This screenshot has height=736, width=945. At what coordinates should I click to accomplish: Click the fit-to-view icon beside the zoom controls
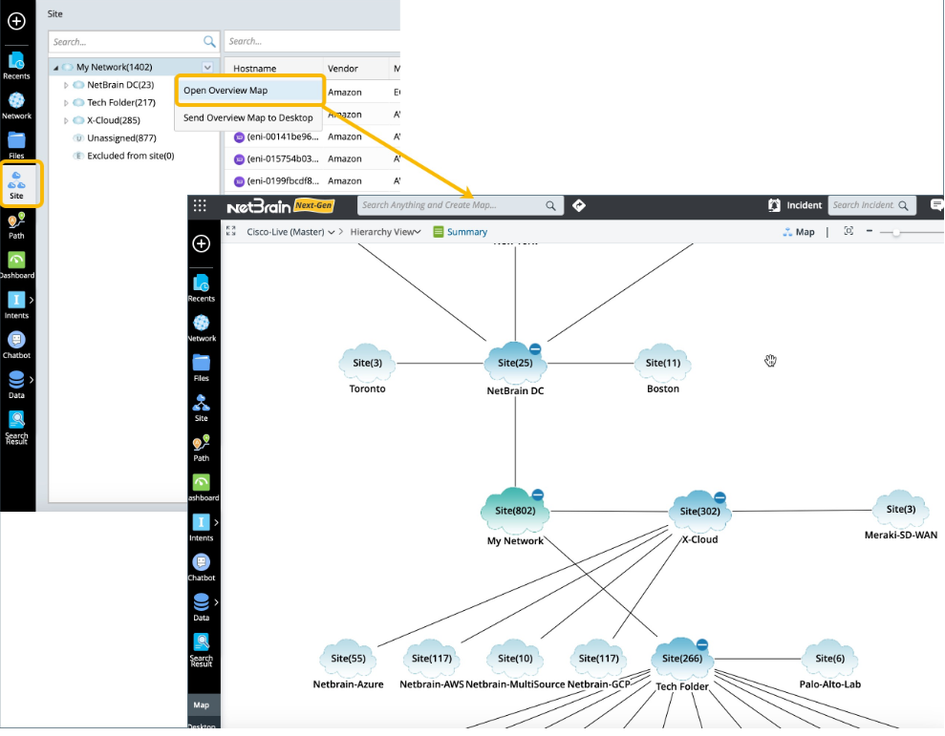click(848, 231)
